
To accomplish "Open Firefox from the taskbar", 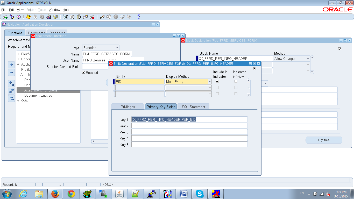I will tap(55, 194).
